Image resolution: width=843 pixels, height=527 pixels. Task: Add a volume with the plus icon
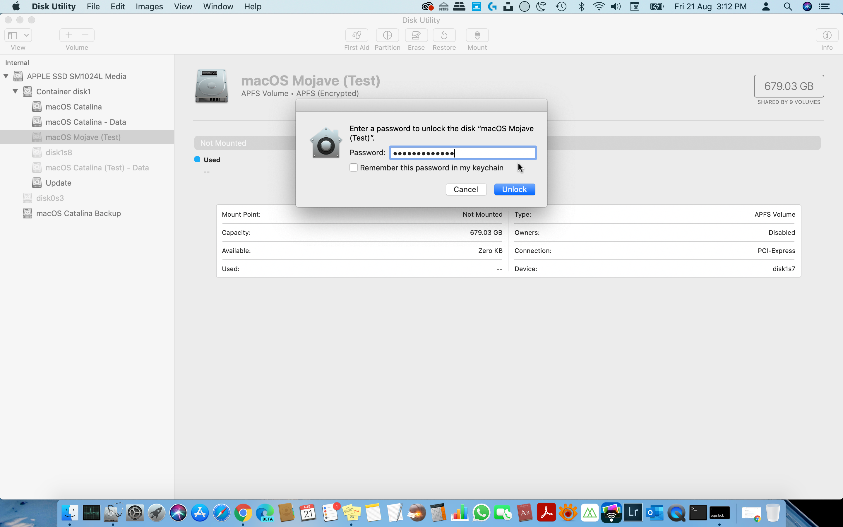68,35
